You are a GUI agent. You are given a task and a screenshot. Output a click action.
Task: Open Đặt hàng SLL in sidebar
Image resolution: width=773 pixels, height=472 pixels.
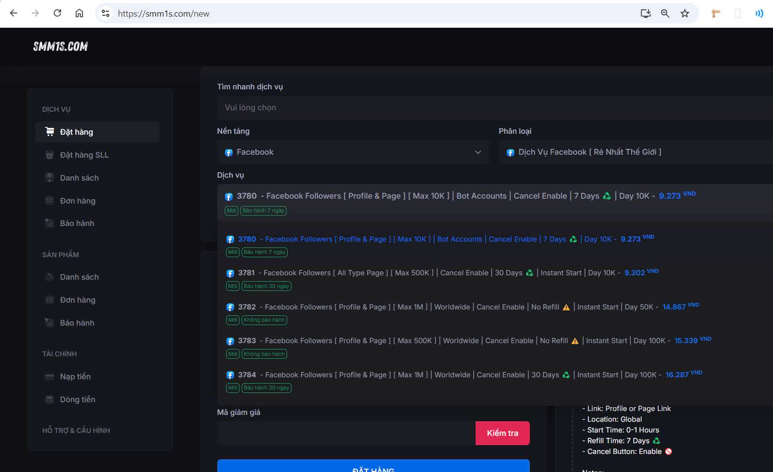point(97,155)
